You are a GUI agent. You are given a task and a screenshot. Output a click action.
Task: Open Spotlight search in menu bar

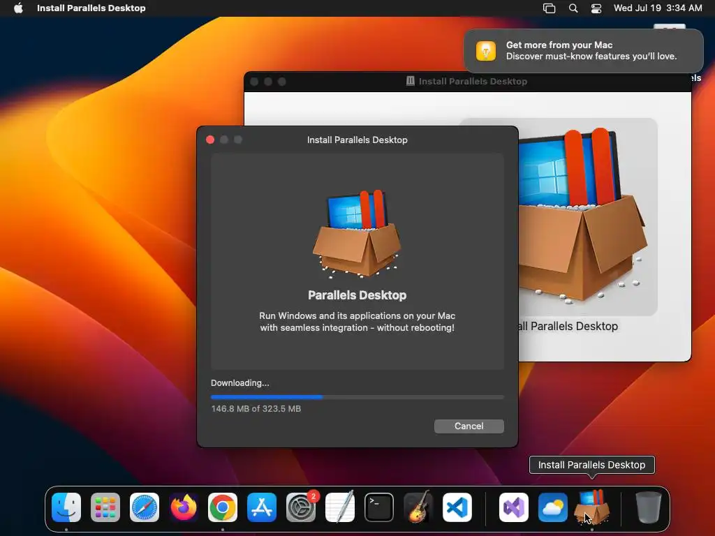tap(573, 8)
